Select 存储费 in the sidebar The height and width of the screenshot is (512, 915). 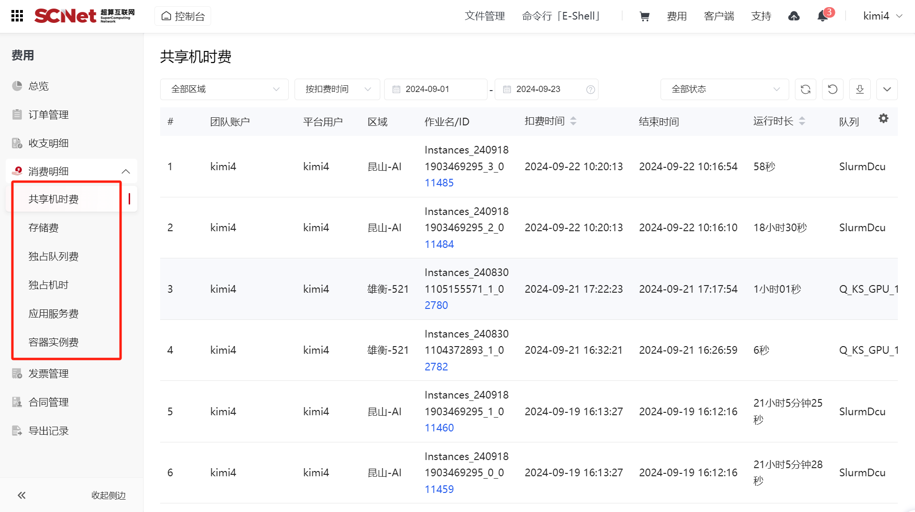43,228
